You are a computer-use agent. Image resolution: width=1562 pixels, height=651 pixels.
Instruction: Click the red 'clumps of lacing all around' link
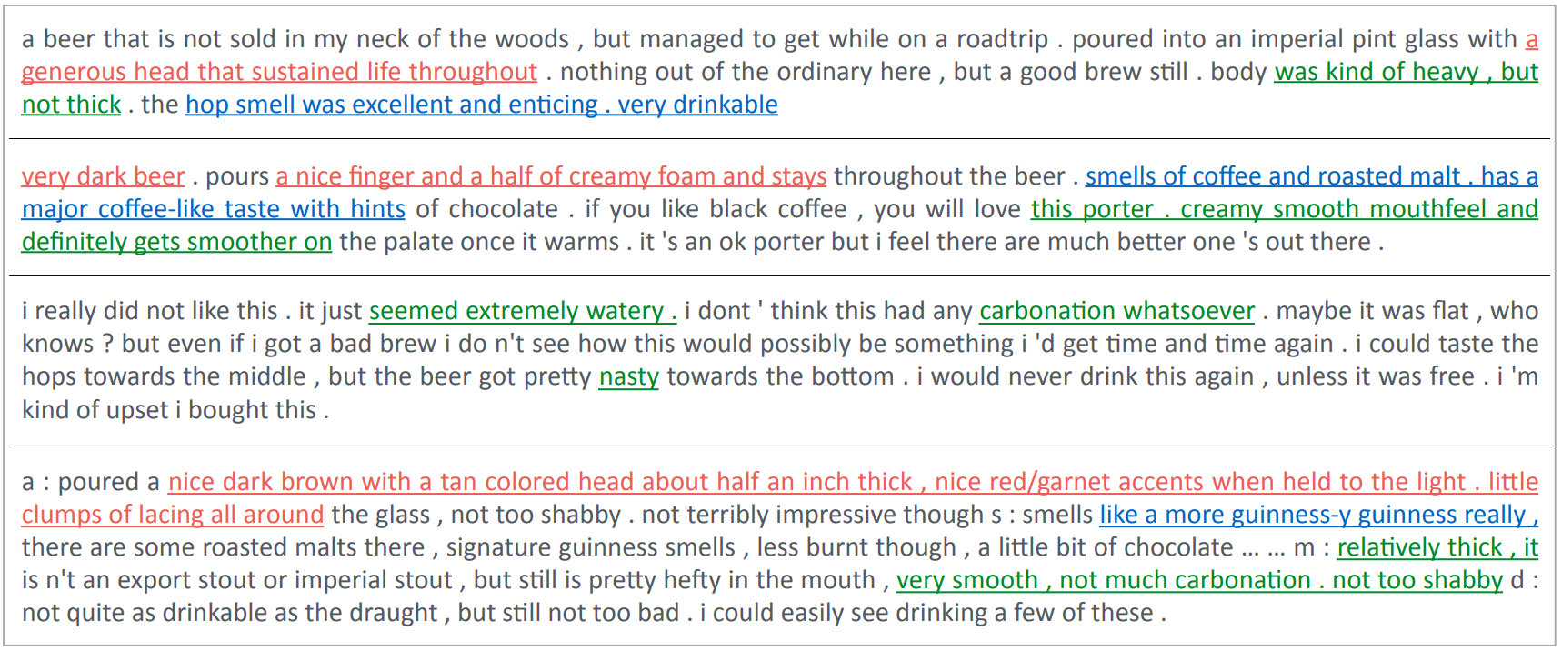click(x=173, y=515)
